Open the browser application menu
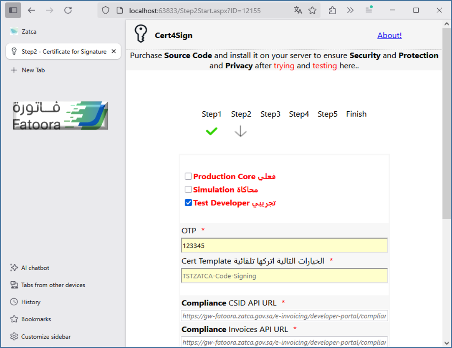452x348 pixels. (x=369, y=10)
